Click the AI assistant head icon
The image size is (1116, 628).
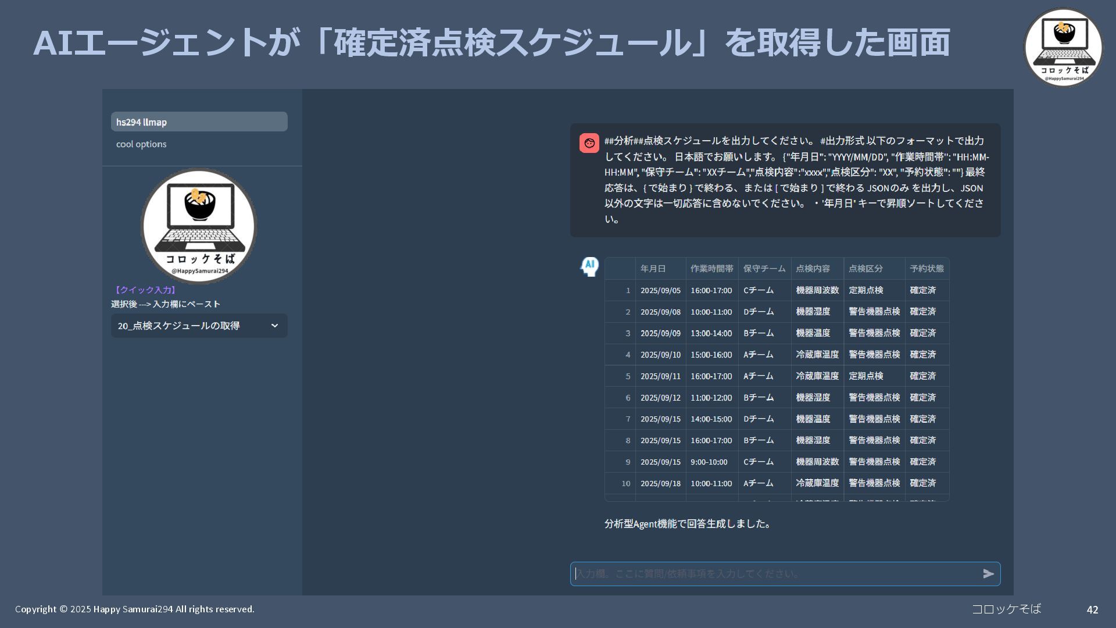coord(589,267)
